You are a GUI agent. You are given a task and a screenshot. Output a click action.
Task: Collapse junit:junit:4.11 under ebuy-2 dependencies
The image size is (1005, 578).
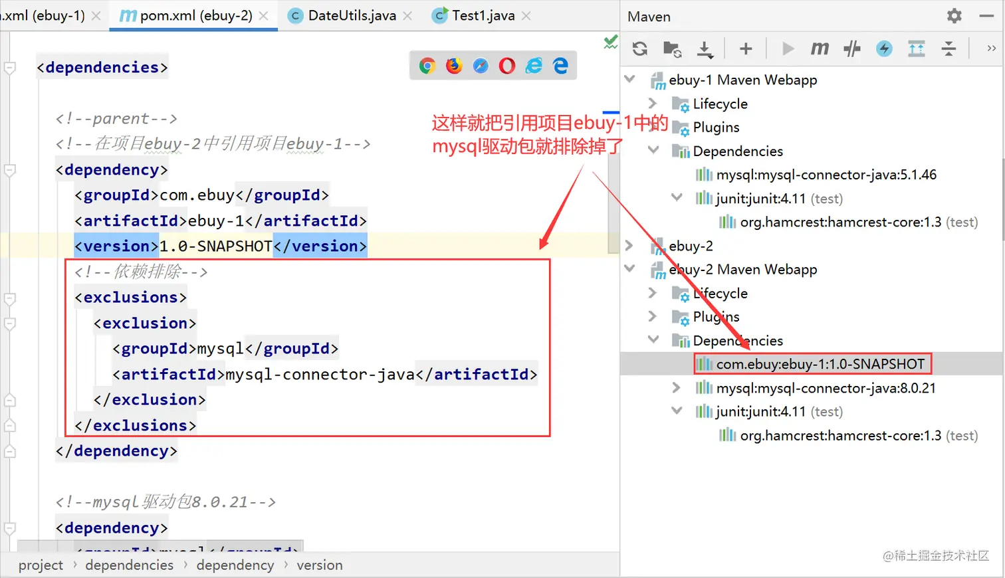677,411
